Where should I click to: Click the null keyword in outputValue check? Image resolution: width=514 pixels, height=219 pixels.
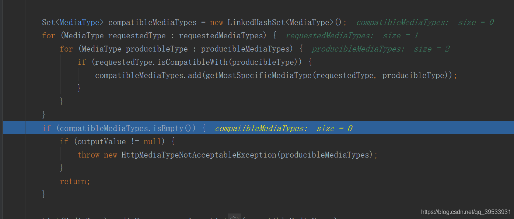coord(152,142)
